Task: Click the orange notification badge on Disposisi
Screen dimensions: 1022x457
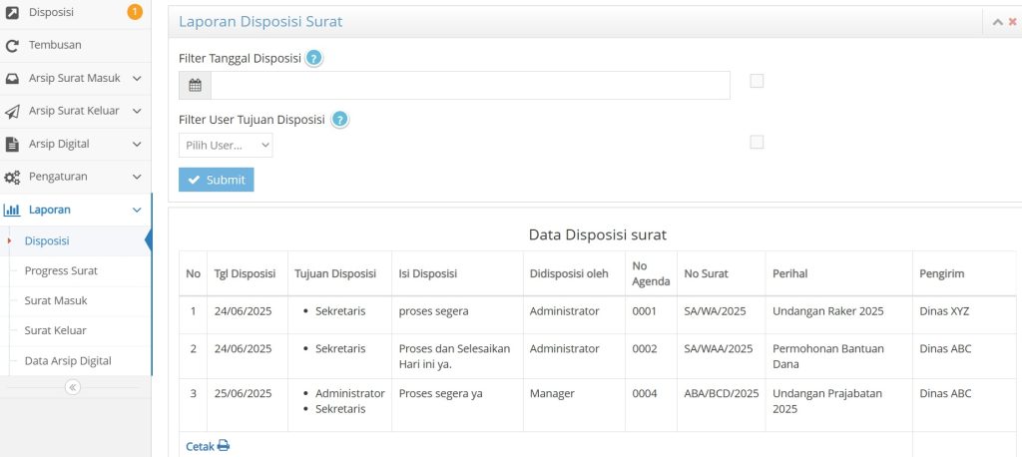Action: pos(135,12)
